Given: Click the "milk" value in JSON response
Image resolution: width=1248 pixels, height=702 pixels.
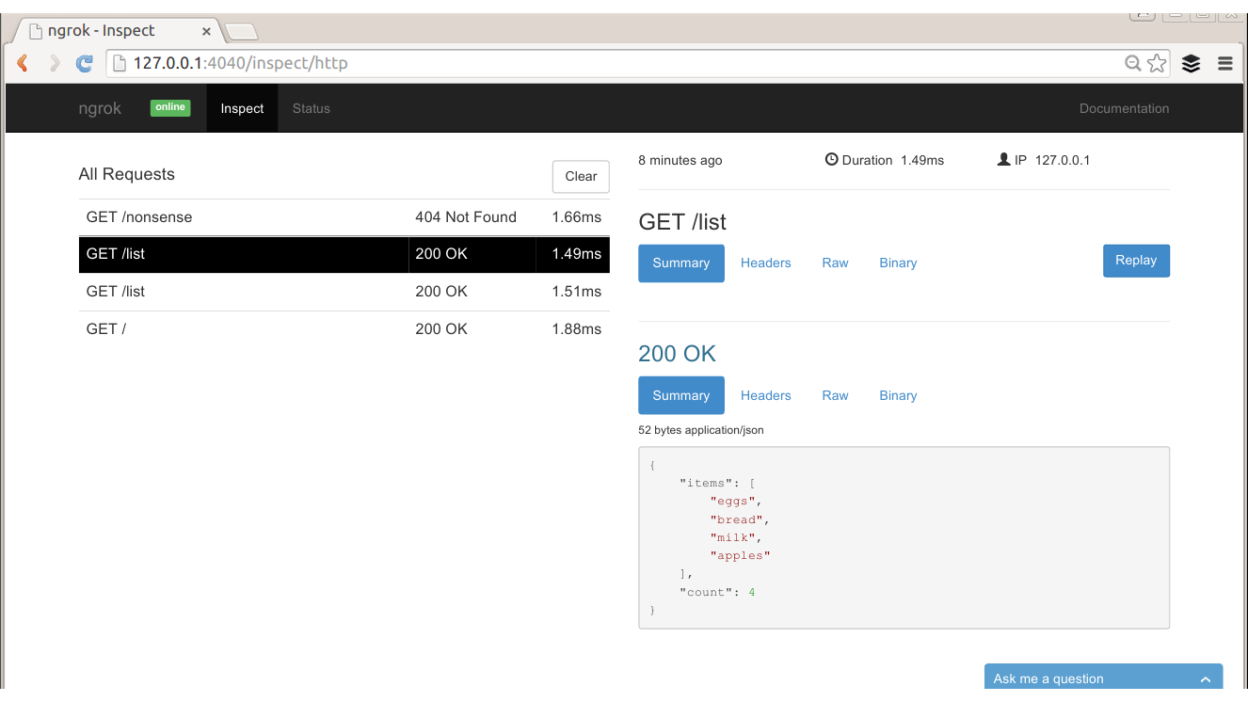Looking at the screenshot, I should pyautogui.click(x=732, y=537).
